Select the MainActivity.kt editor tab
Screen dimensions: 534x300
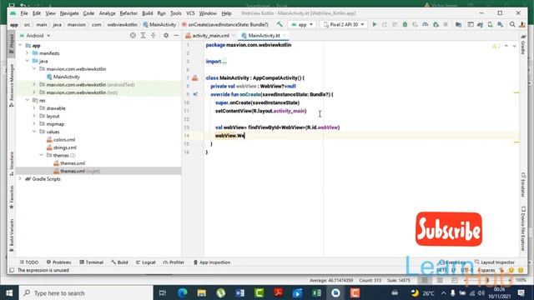[264, 35]
